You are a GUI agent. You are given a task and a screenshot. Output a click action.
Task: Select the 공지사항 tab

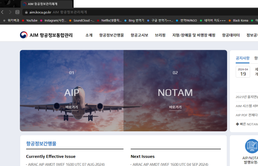click(242, 58)
